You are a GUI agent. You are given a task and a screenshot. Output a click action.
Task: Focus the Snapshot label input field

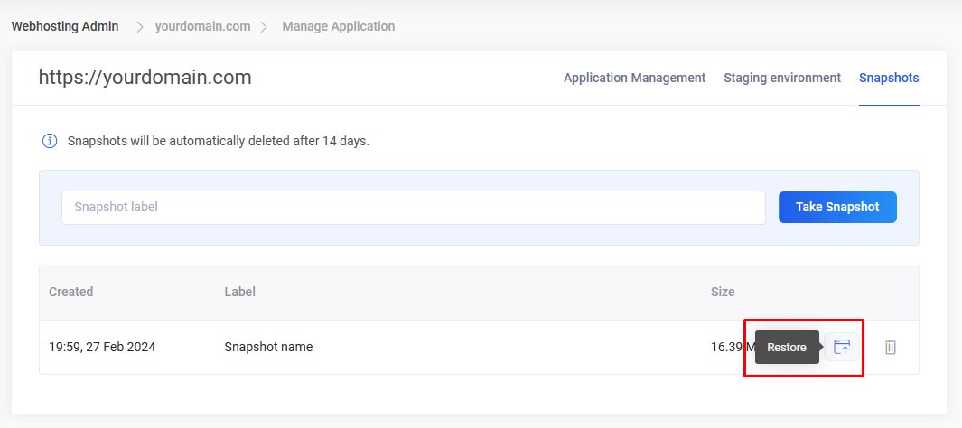coord(413,207)
